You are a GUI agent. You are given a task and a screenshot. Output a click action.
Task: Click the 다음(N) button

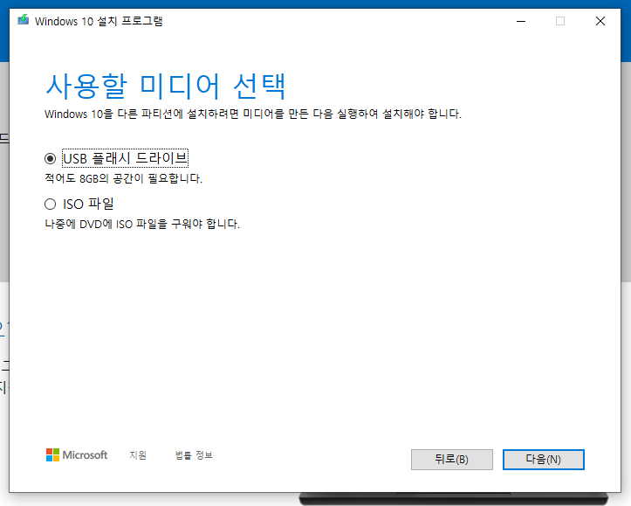(x=543, y=460)
